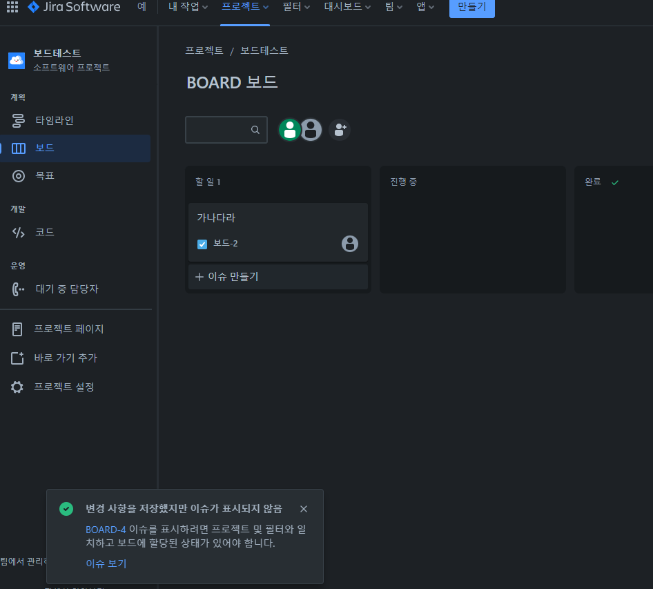
Task: Click the 완료 column header
Action: click(x=593, y=182)
